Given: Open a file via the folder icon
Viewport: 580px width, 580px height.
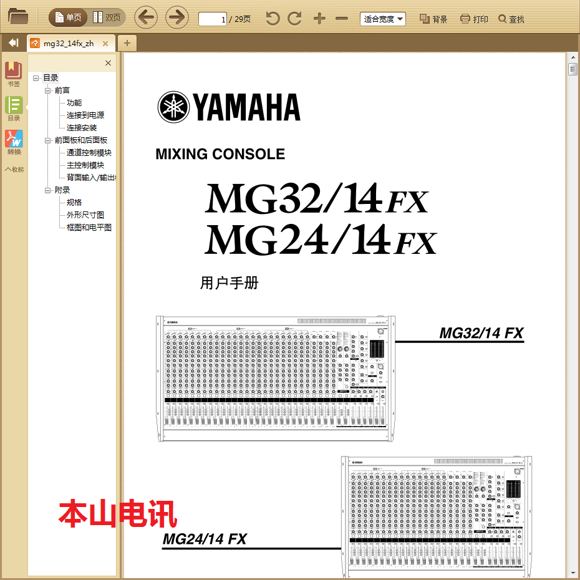Looking at the screenshot, I should (x=17, y=17).
